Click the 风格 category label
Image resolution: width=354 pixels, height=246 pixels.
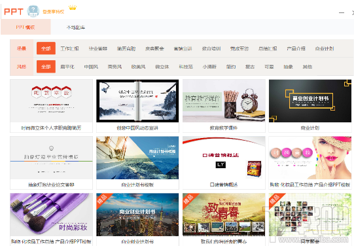22,67
